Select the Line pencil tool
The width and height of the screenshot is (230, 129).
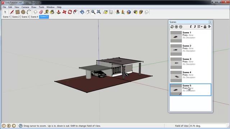point(12,12)
